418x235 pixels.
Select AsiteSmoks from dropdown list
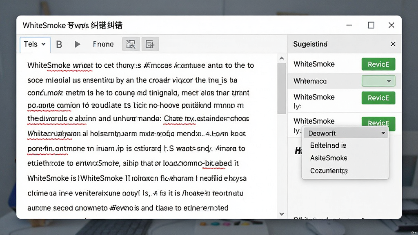[329, 158]
